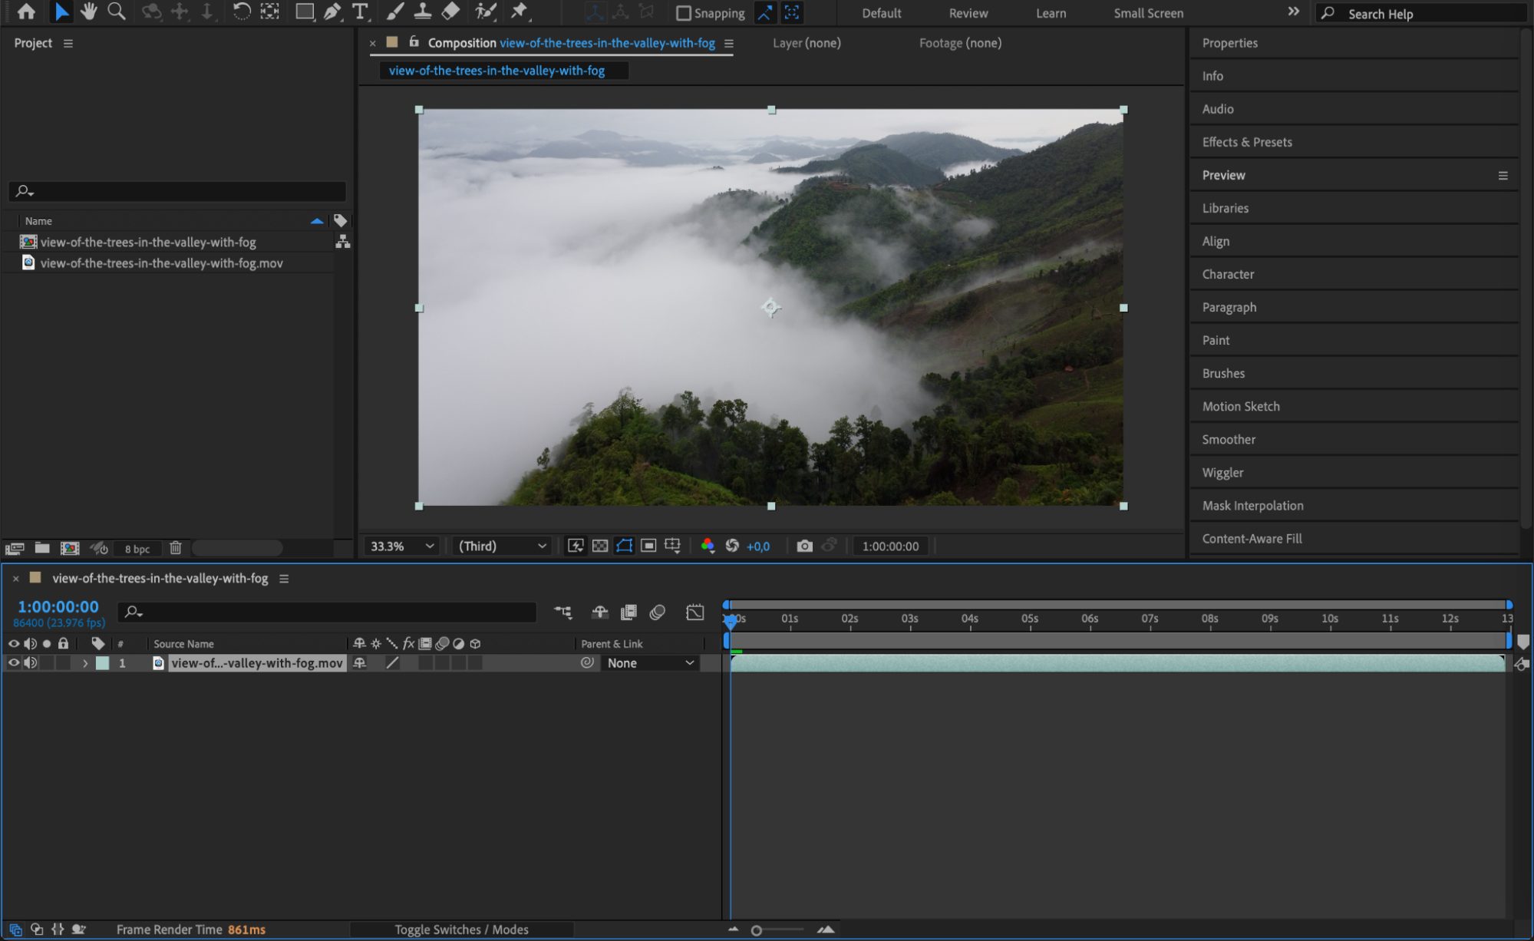Select the Rectangle shape tool
The image size is (1534, 941).
point(305,12)
